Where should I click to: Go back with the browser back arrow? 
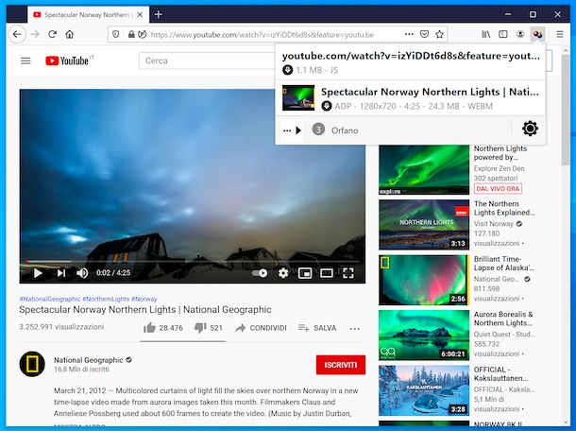click(17, 35)
